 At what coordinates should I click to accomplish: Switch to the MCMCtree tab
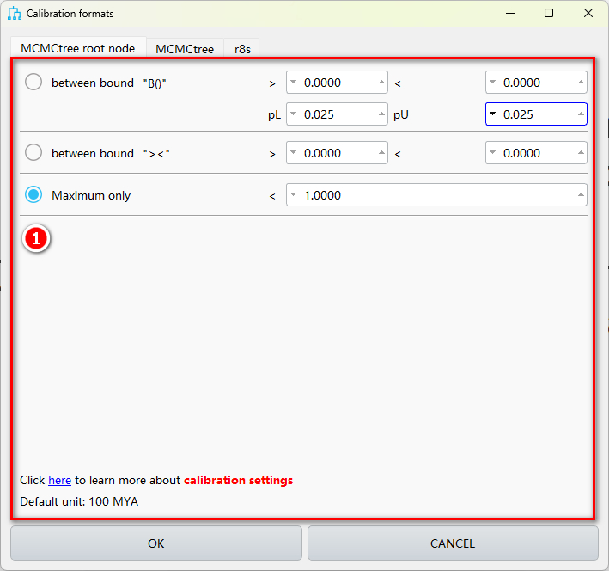pos(185,49)
